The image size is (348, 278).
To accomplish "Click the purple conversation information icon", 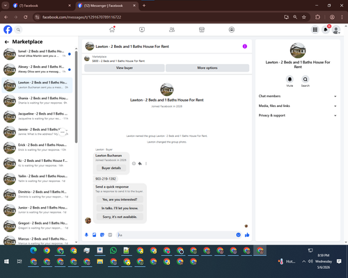I will click(245, 47).
